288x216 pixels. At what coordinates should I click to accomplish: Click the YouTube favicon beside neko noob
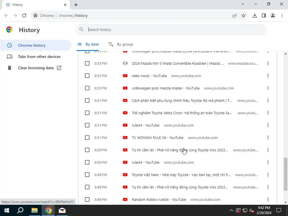[125, 76]
